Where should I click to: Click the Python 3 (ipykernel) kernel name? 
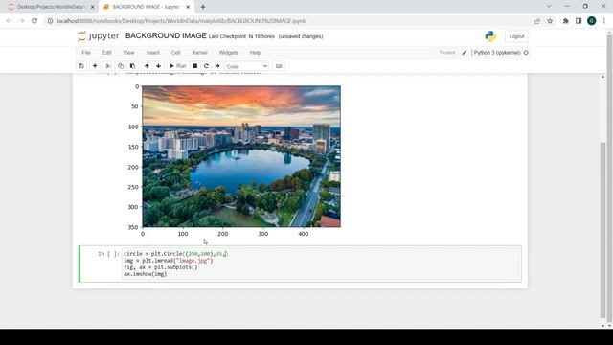(x=497, y=53)
